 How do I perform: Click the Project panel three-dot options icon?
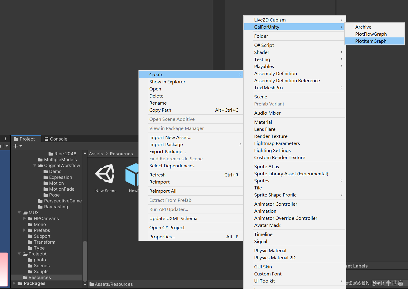(x=5, y=138)
